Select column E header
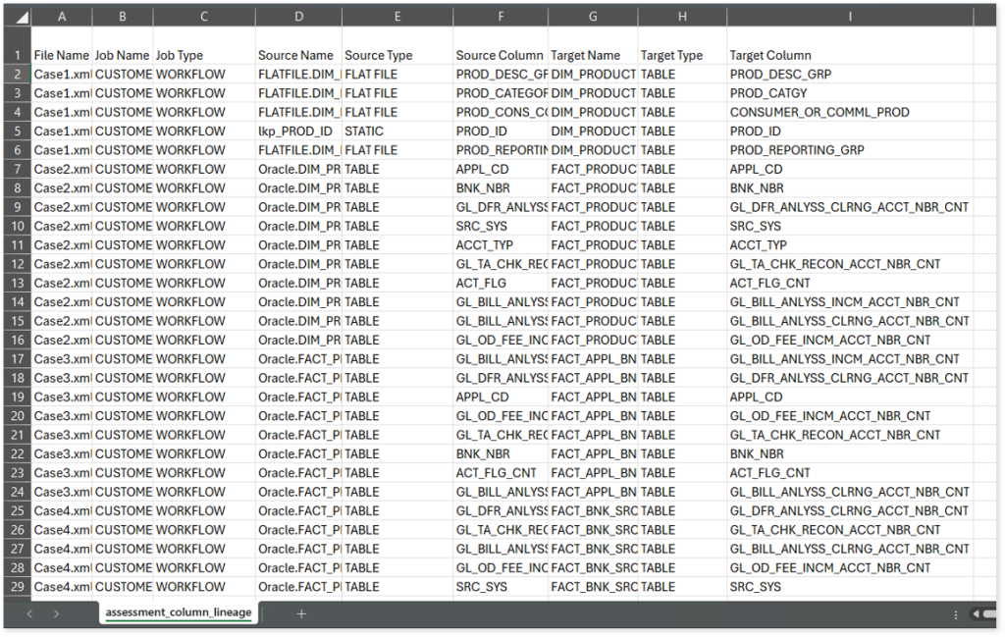1005x637 pixels. click(397, 17)
